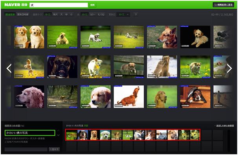Open the boxer dog face image
Viewport: 238px width, 155px height.
pyautogui.click(x=62, y=67)
